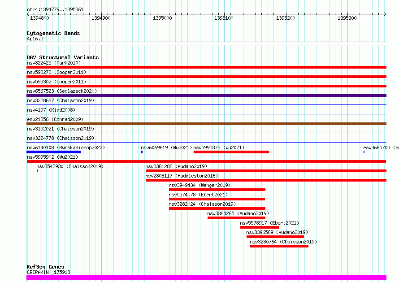Select the esv3665703 label at right edge
Image resolution: width=399 pixels, height=282 pixels.
pos(381,148)
